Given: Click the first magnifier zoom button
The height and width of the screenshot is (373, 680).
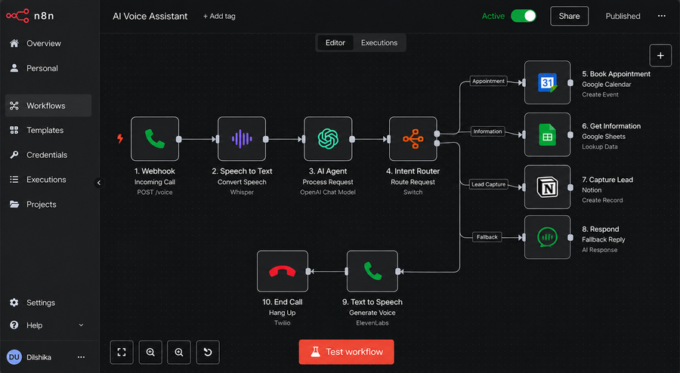Looking at the screenshot, I should (150, 352).
